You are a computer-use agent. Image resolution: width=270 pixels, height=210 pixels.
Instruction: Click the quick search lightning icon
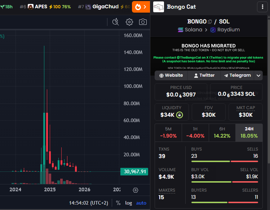coord(116,22)
